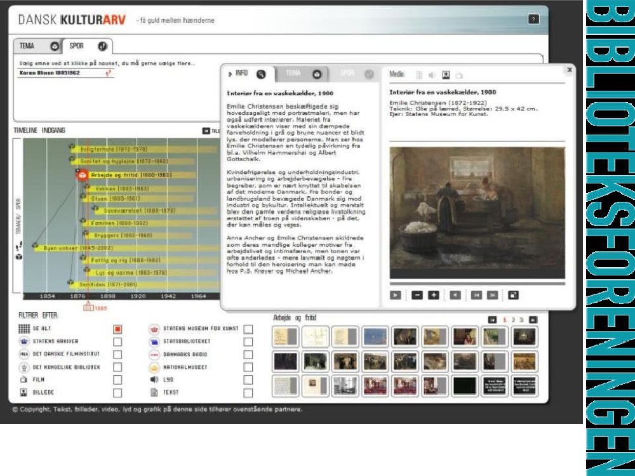Check the Tekst filter checkbox
635x476 pixels.
click(248, 393)
